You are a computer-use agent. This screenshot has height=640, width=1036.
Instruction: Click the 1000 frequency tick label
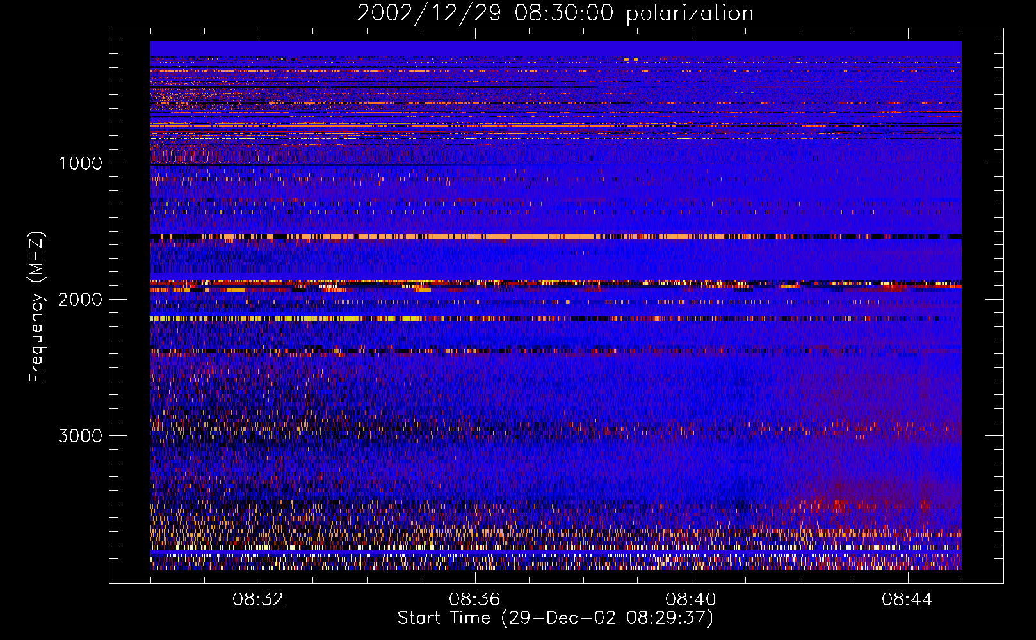[x=81, y=163]
